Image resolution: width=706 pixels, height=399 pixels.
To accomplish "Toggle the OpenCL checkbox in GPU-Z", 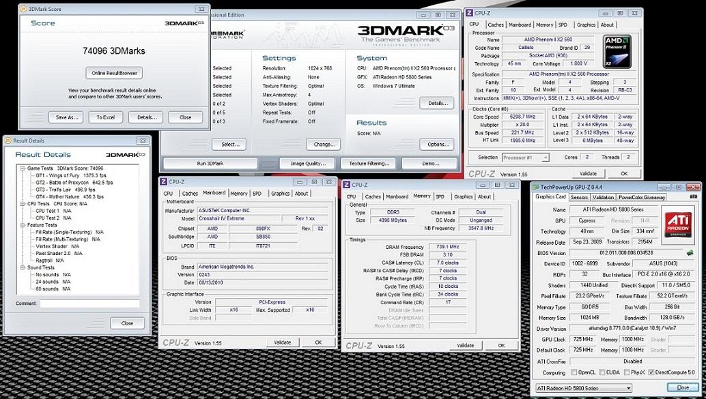I will pos(574,372).
